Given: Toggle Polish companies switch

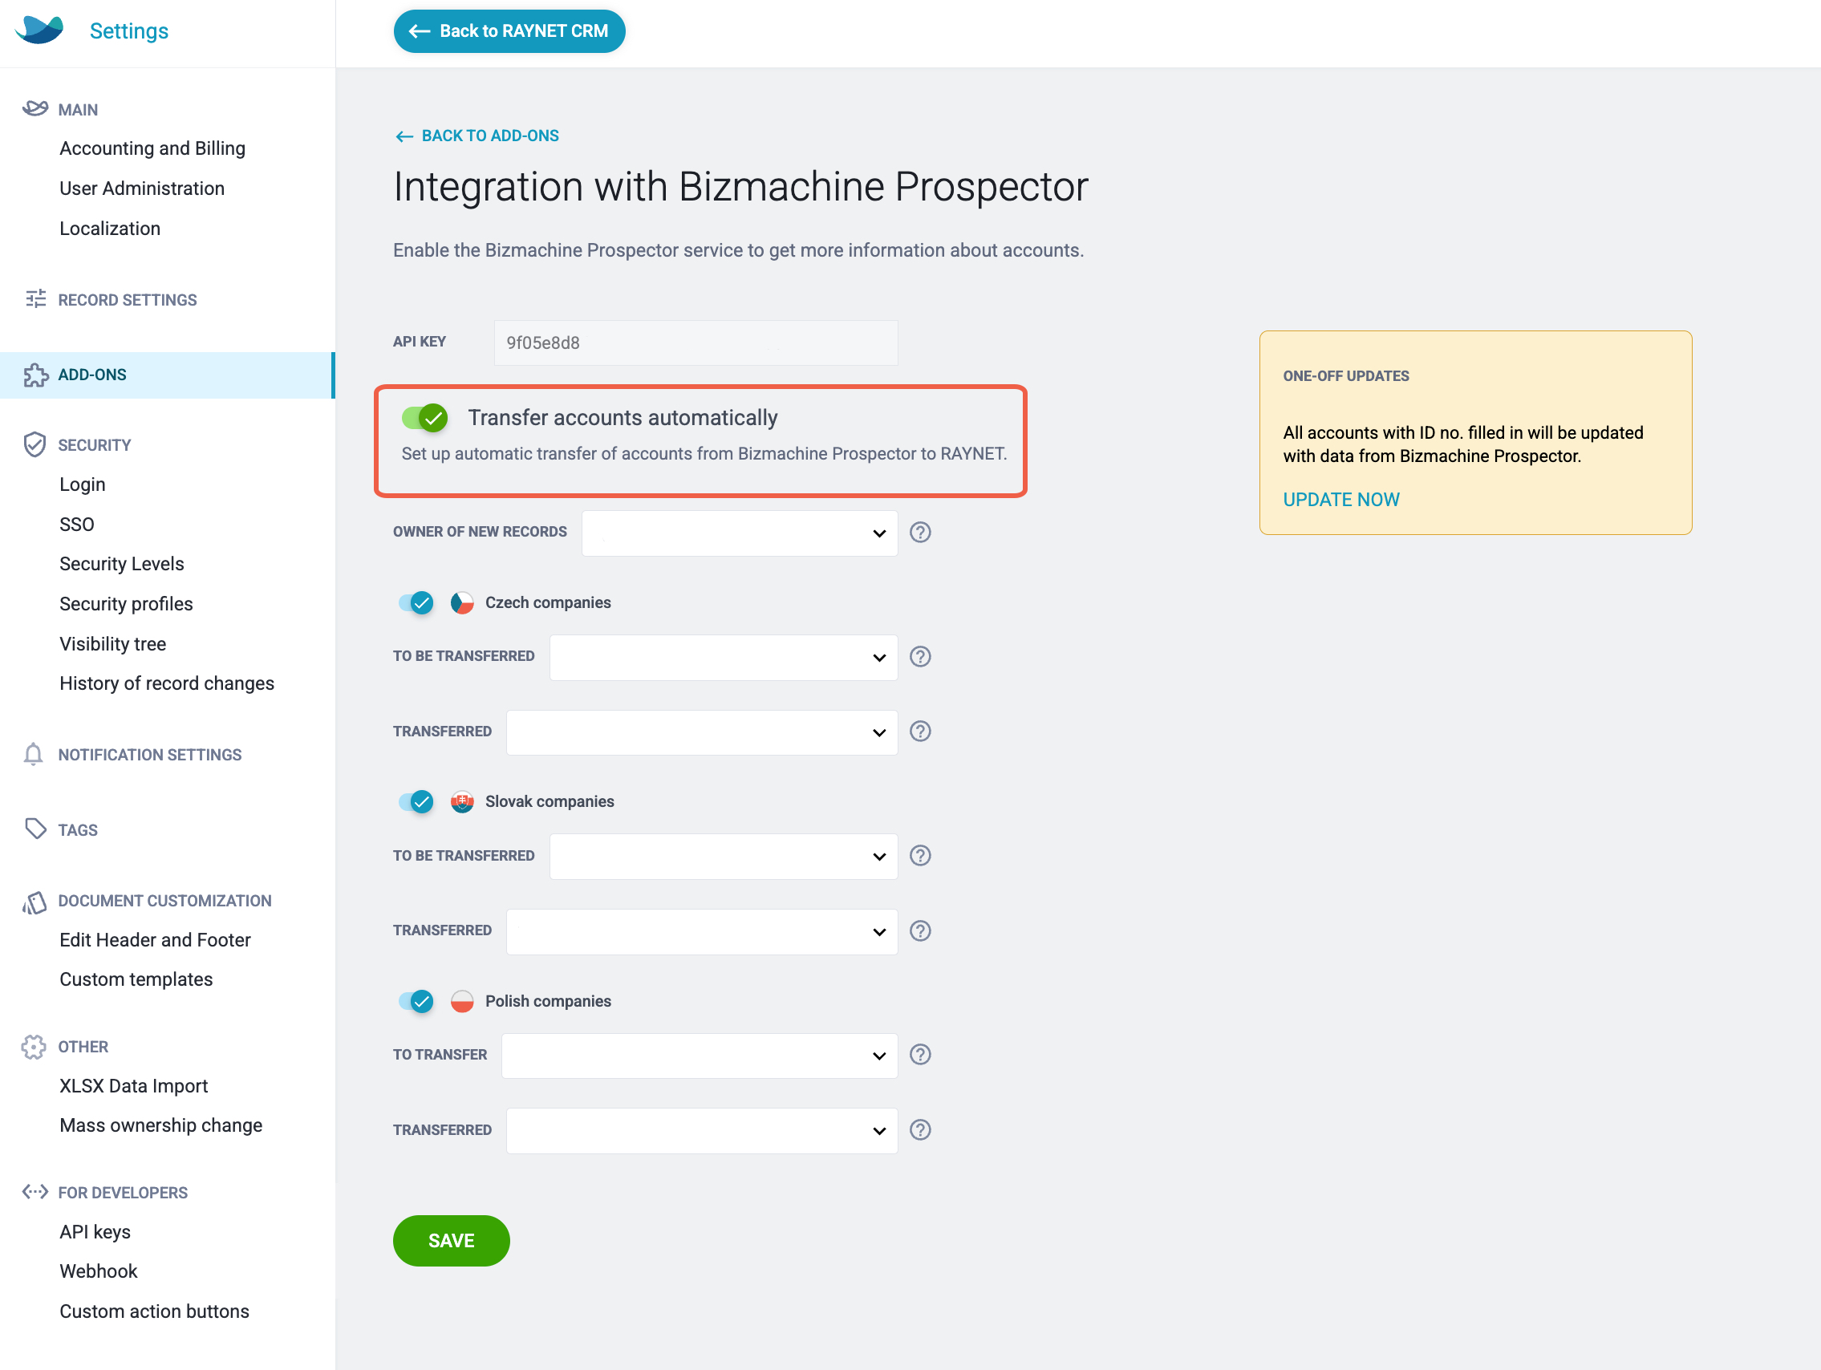Looking at the screenshot, I should click(x=416, y=1001).
